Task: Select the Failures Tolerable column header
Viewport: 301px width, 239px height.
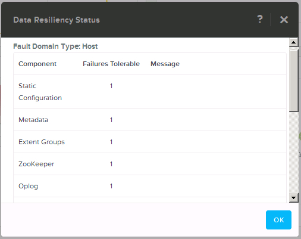Action: point(111,64)
